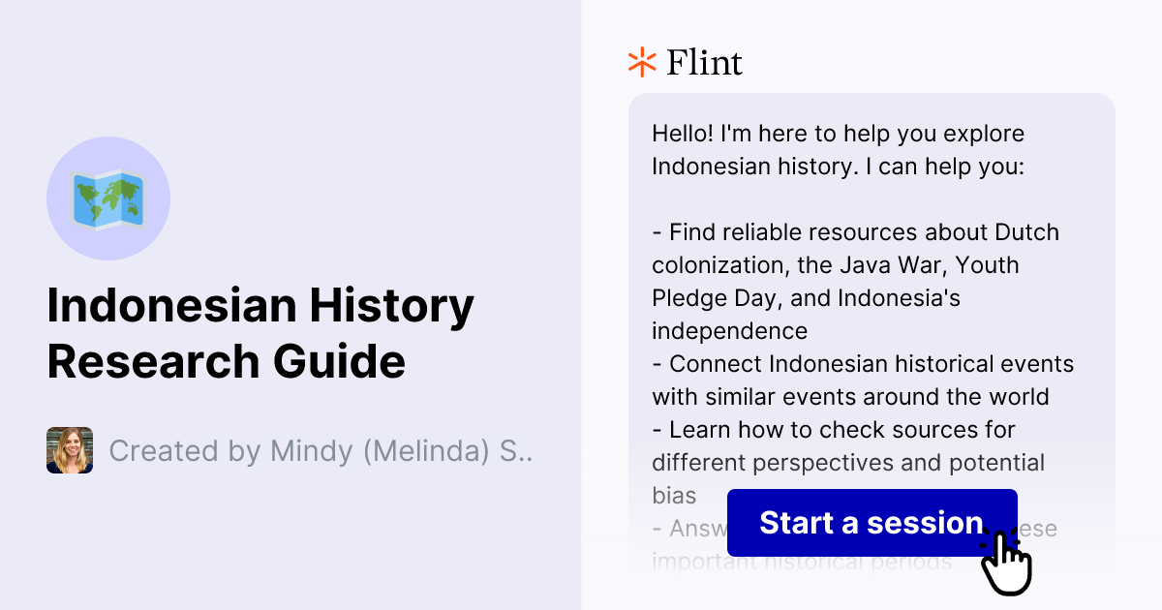The height and width of the screenshot is (610, 1162).
Task: Open the Flint wordmark next to the logo
Action: click(x=704, y=62)
